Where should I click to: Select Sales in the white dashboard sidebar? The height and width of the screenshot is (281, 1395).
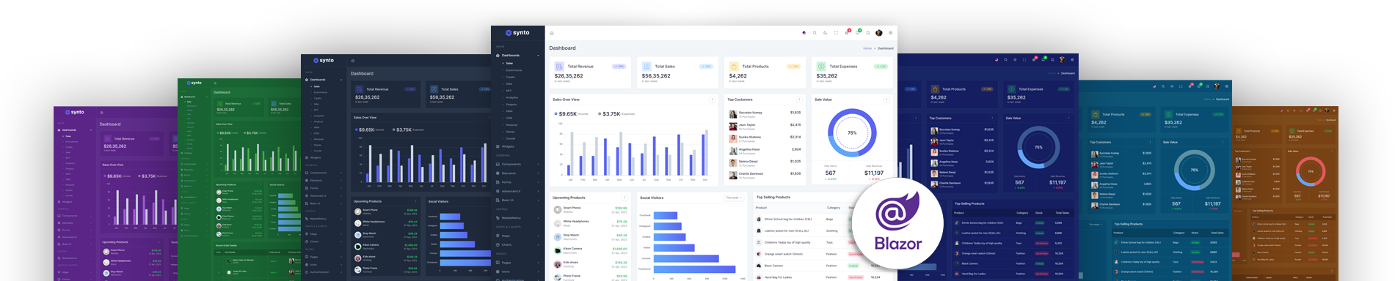pos(509,64)
